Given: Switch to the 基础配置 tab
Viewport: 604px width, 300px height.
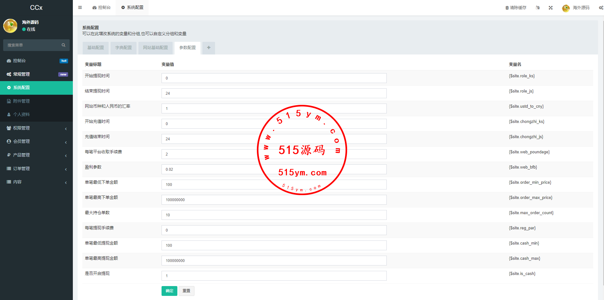Looking at the screenshot, I should pos(96,48).
